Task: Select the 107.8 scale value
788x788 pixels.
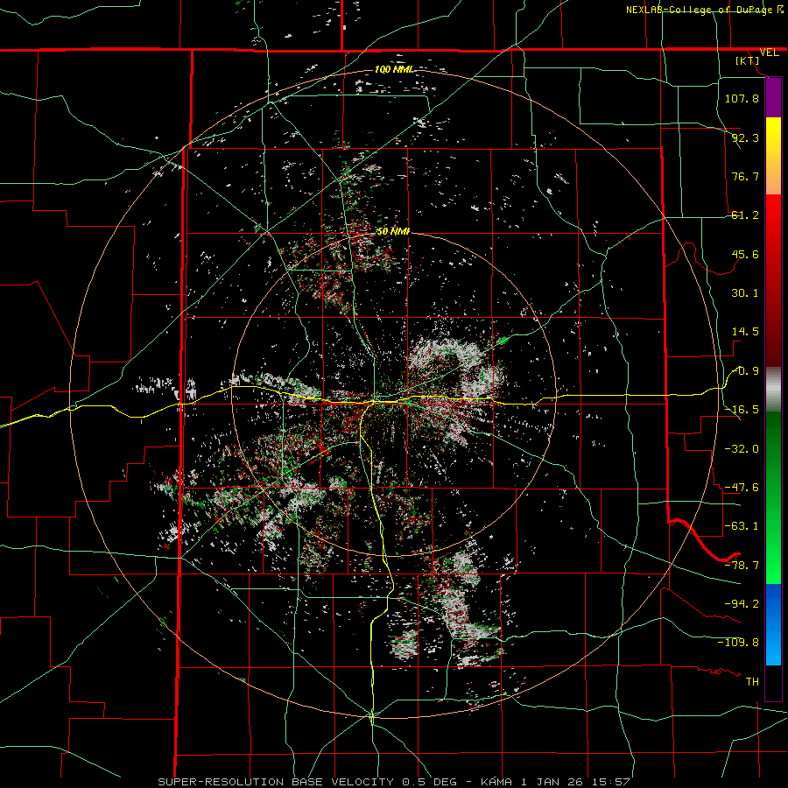Action: click(742, 98)
